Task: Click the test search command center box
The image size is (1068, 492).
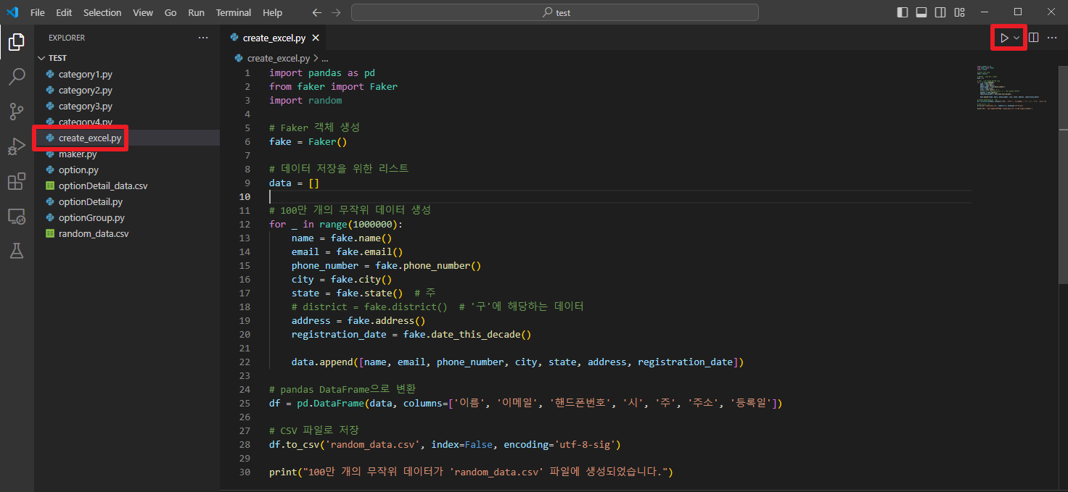Action: coord(555,12)
